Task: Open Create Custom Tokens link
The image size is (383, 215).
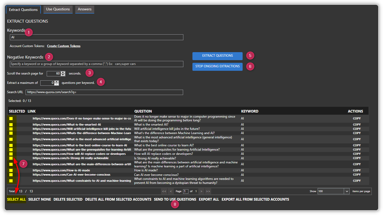Action: (x=64, y=46)
